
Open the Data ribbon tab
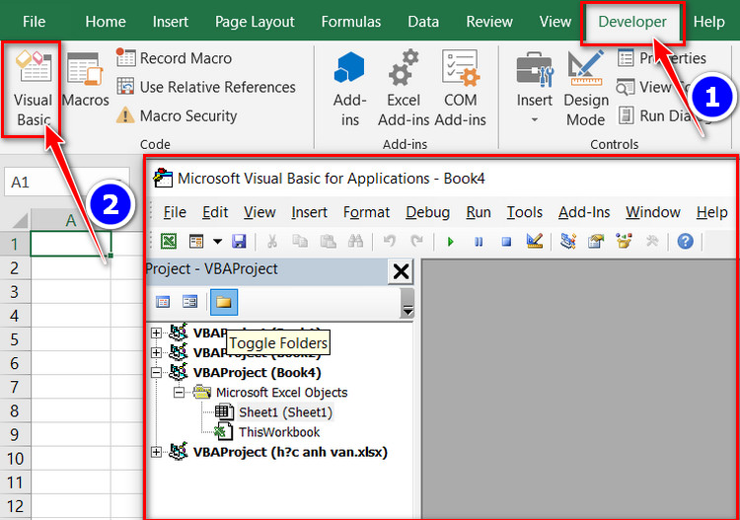(x=423, y=22)
